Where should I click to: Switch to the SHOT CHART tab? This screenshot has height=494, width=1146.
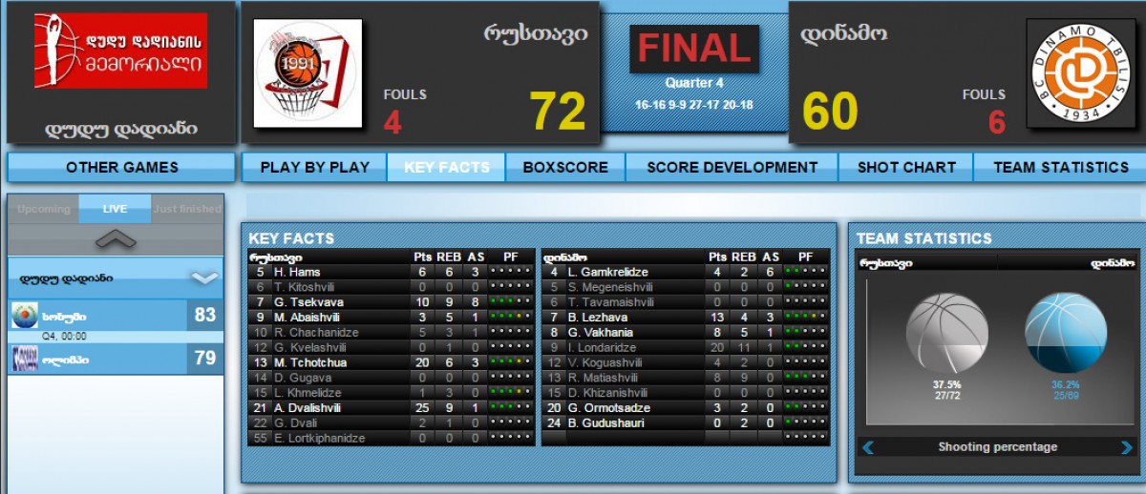906,167
